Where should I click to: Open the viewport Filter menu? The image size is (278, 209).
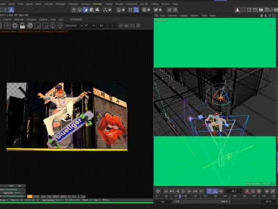tap(204, 16)
